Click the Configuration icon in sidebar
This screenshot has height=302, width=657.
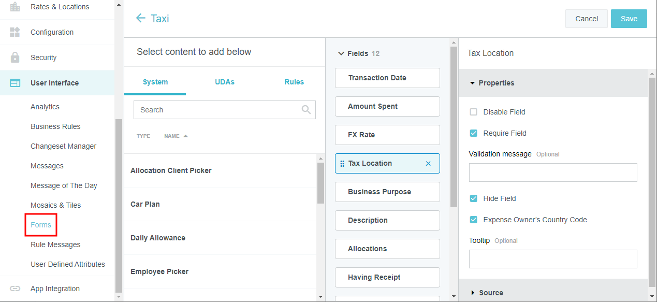tap(15, 32)
